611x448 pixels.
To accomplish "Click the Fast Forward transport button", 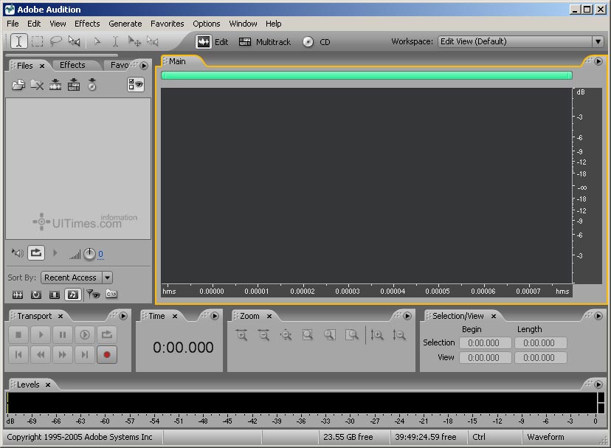I will (62, 355).
